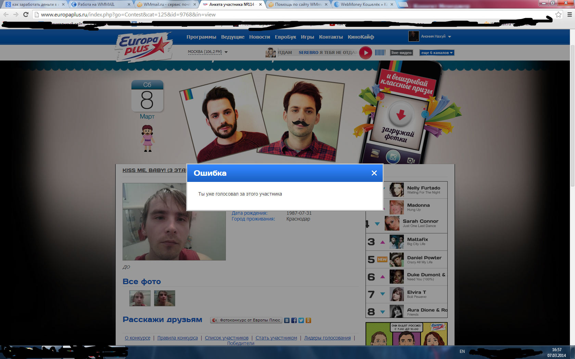Share on Twitter
The height and width of the screenshot is (359, 575).
(x=301, y=320)
